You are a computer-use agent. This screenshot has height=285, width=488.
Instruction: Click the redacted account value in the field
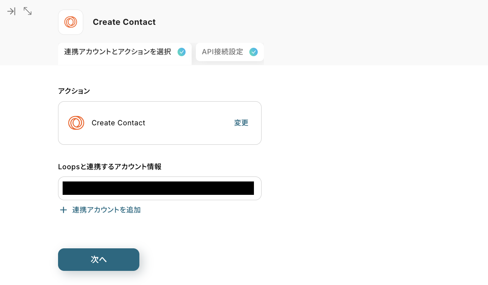tap(158, 188)
